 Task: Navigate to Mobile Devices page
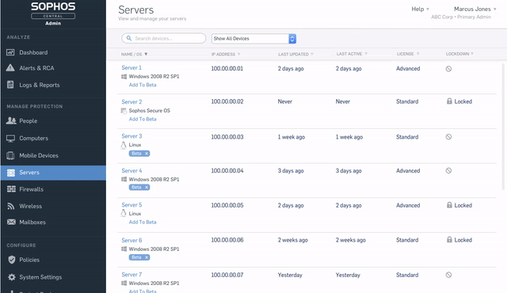click(x=39, y=155)
